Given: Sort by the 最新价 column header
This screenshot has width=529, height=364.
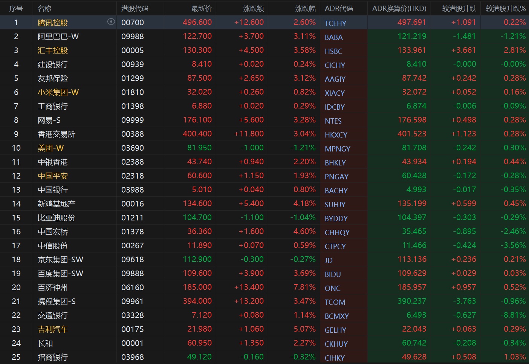Looking at the screenshot, I should [x=202, y=8].
